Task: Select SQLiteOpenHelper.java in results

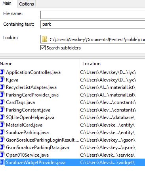Action: (x=30, y=117)
